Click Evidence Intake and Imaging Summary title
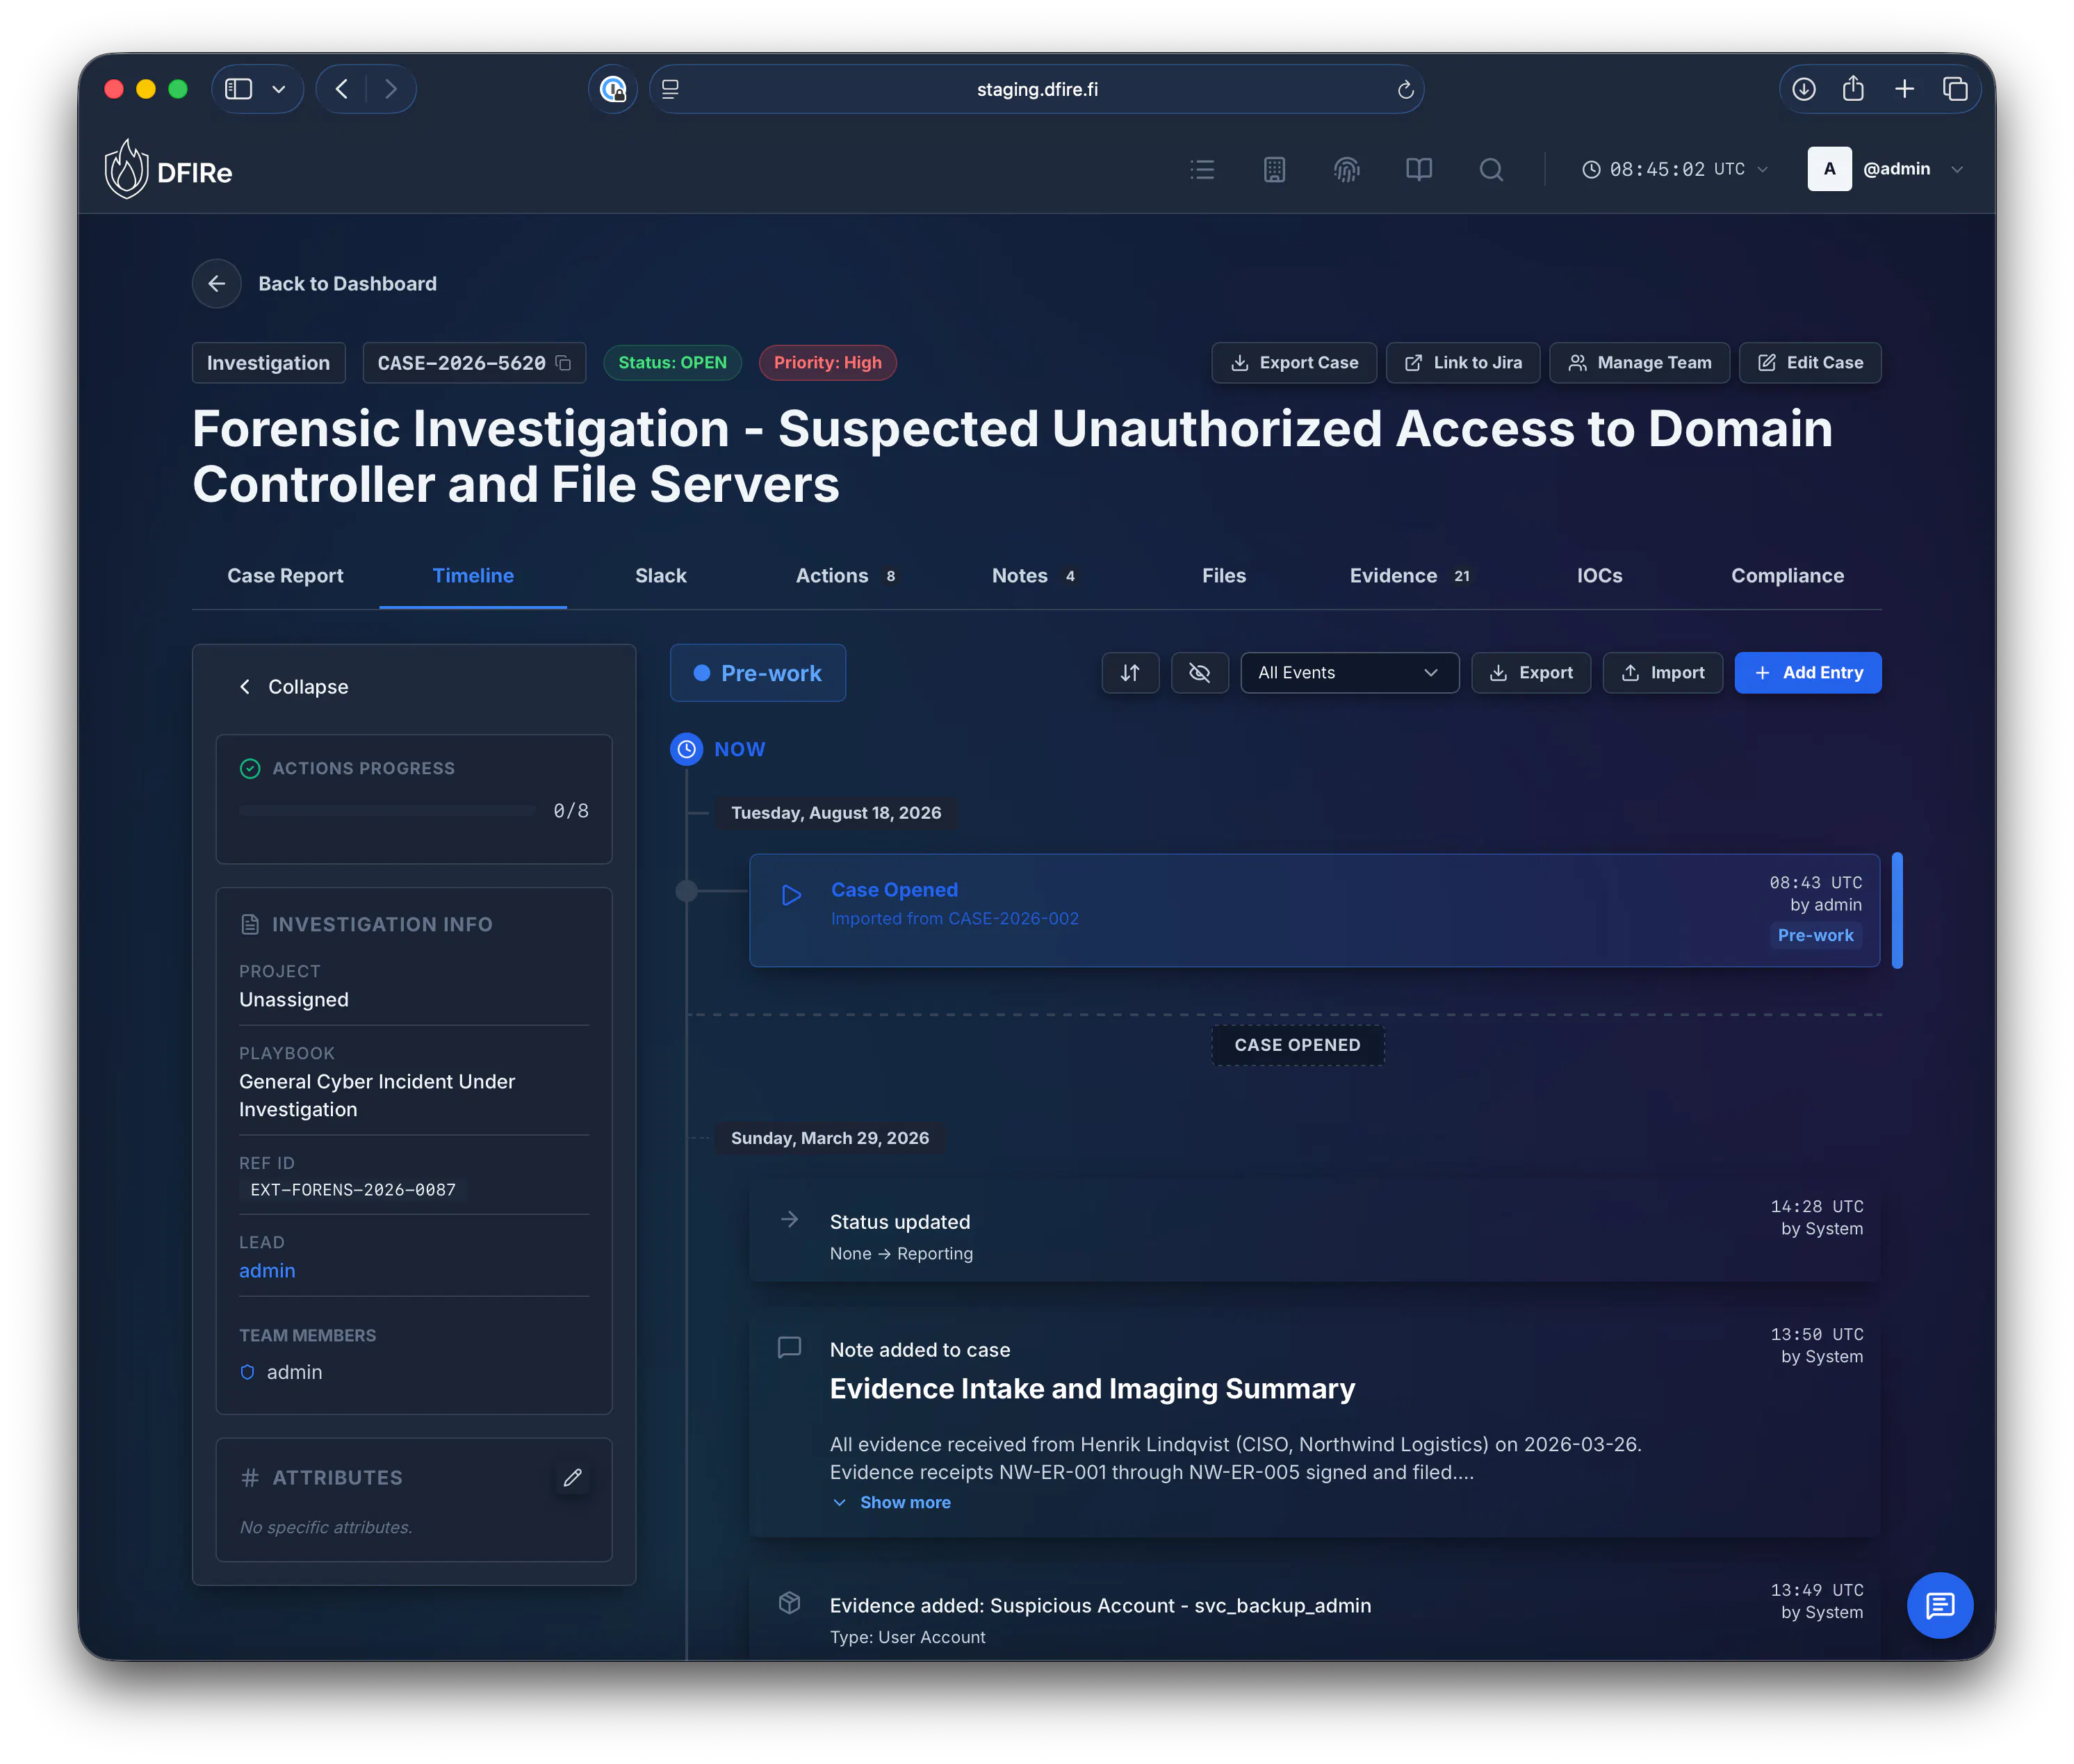Image resolution: width=2074 pixels, height=1764 pixels. tap(1092, 1389)
